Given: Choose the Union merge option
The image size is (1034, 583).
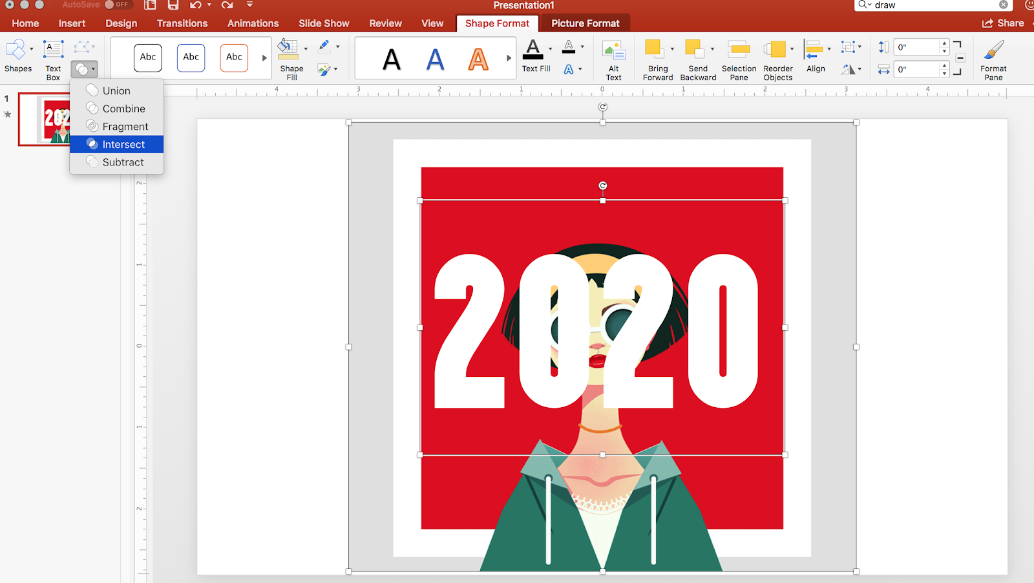Looking at the screenshot, I should point(117,90).
